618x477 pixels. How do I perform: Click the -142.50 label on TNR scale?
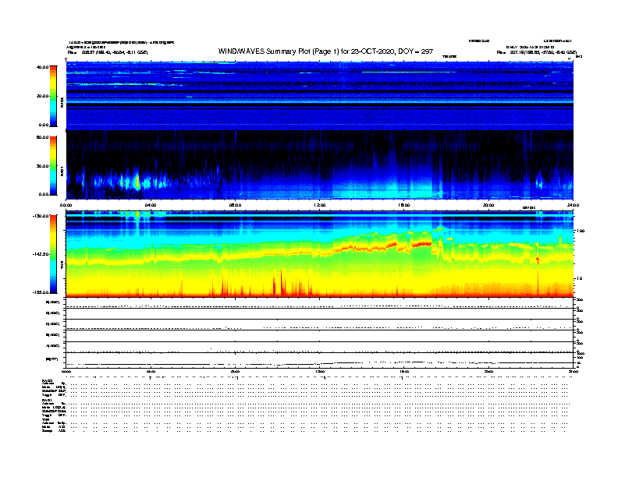click(x=41, y=254)
